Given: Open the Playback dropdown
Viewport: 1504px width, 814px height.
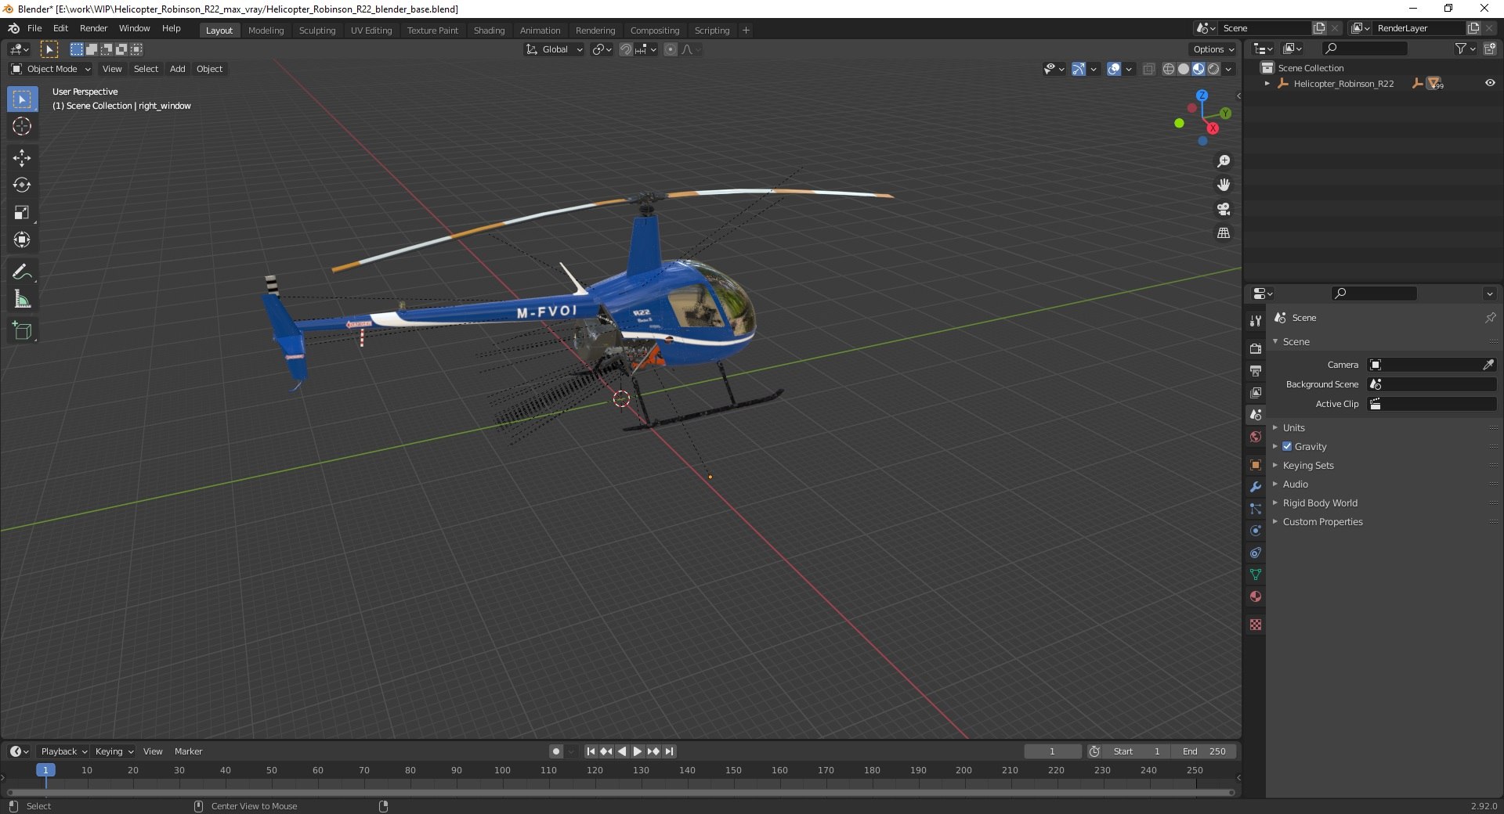Looking at the screenshot, I should click(x=63, y=751).
